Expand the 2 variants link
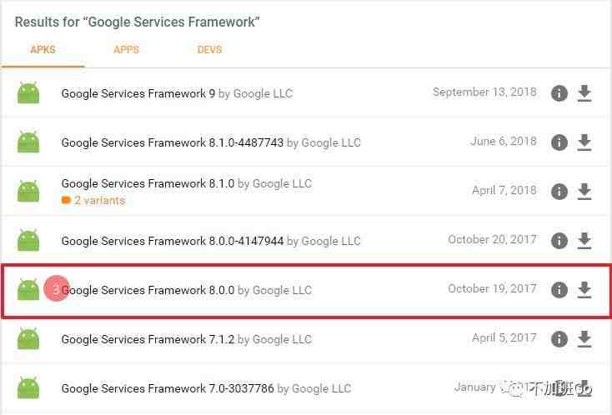Image resolution: width=612 pixels, height=415 pixels. (93, 201)
